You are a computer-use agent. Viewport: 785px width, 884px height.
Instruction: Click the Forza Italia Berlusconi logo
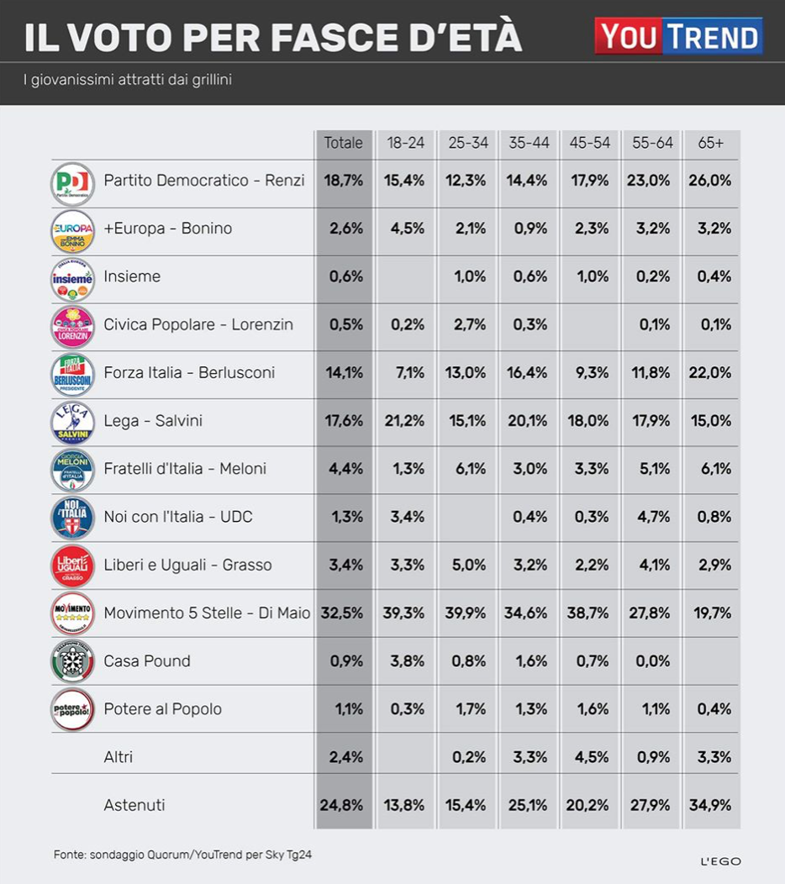click(x=73, y=373)
